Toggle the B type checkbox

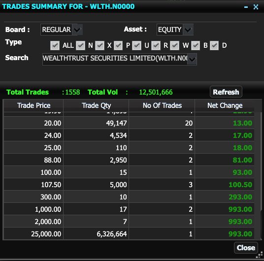pos(196,46)
